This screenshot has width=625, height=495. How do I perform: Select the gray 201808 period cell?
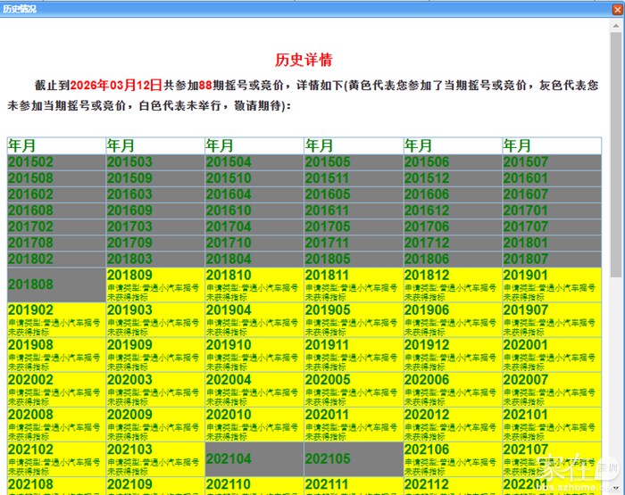(x=55, y=285)
